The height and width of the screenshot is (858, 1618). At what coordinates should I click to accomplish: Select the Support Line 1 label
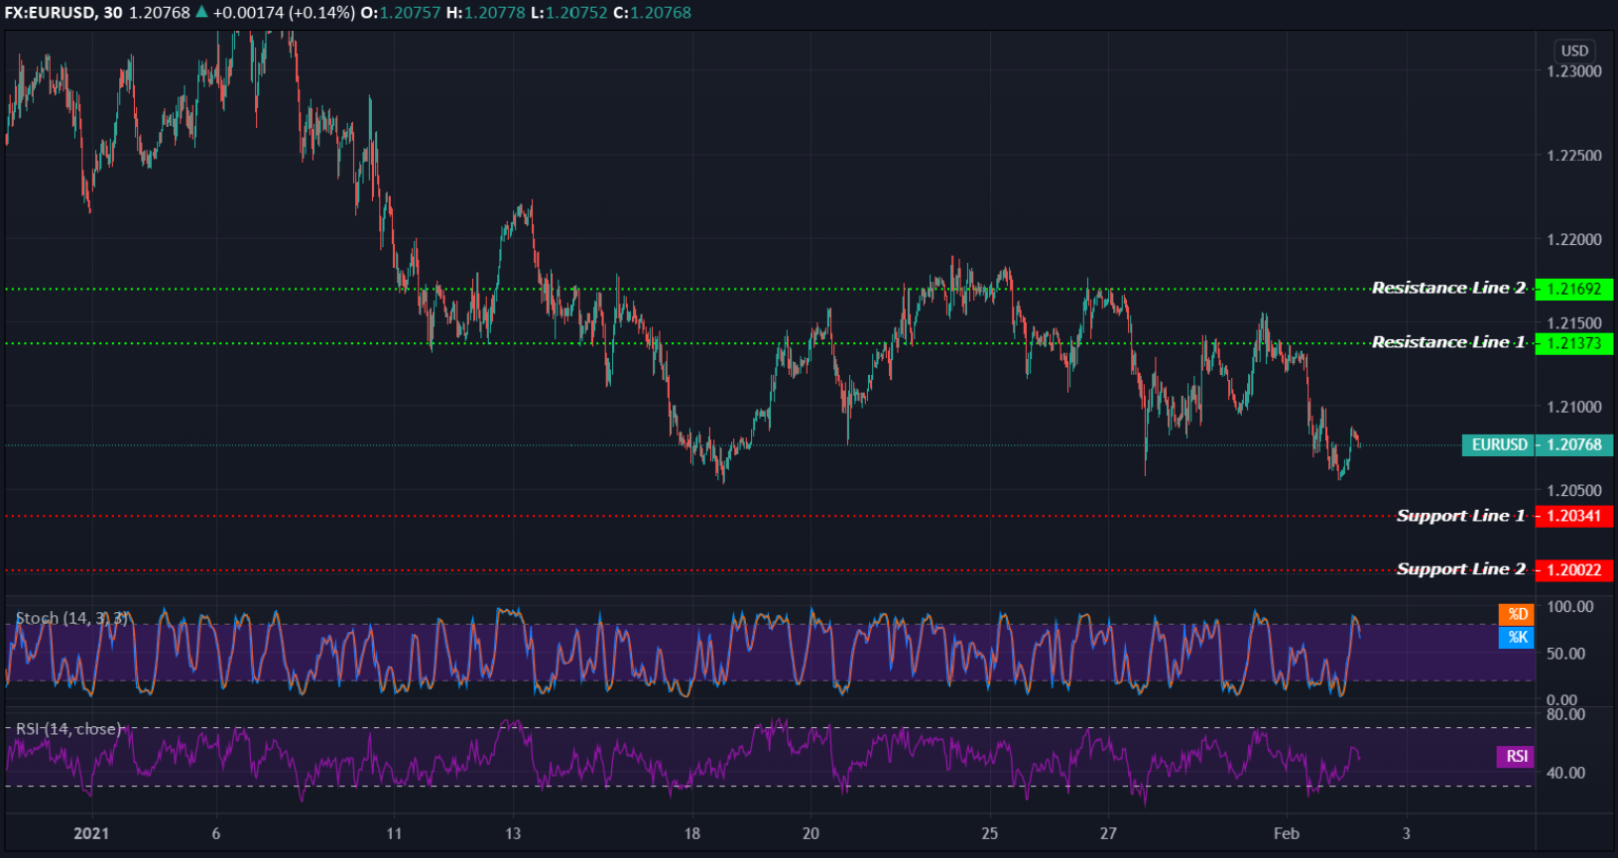pyautogui.click(x=1461, y=516)
